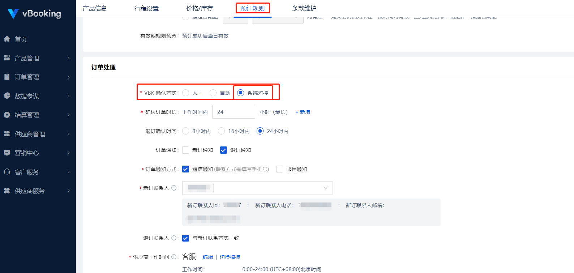This screenshot has width=574, height=273.
Task: Choose 16小时内 refund confirmation time
Action: [x=222, y=131]
